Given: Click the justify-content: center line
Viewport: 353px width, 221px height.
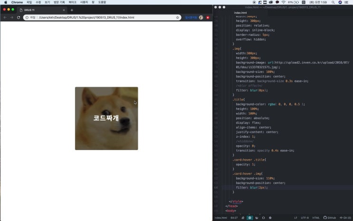Looking at the screenshot, I should click(x=257, y=132).
